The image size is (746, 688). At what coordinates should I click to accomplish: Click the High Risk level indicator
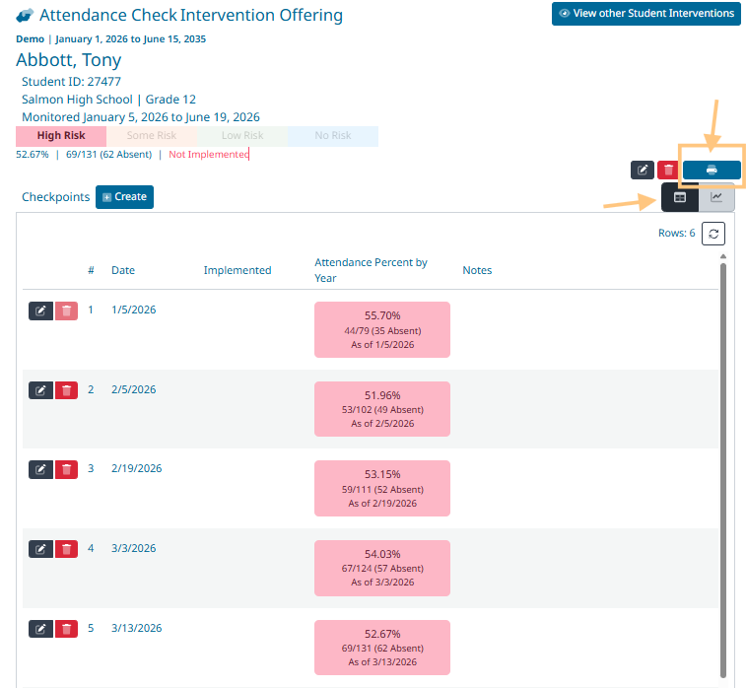[x=61, y=136]
